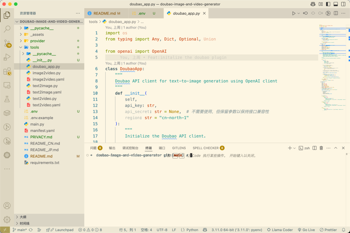The image size is (350, 233).
Task: Open Source Control view with 13 changes
Action: click(x=7, y=43)
